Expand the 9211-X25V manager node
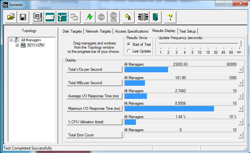Image resolution: width=250 pixels, height=153 pixels. [17, 45]
